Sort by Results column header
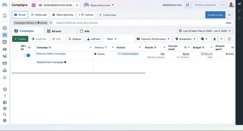Viewport: 243px width, 131px height. click(x=151, y=47)
